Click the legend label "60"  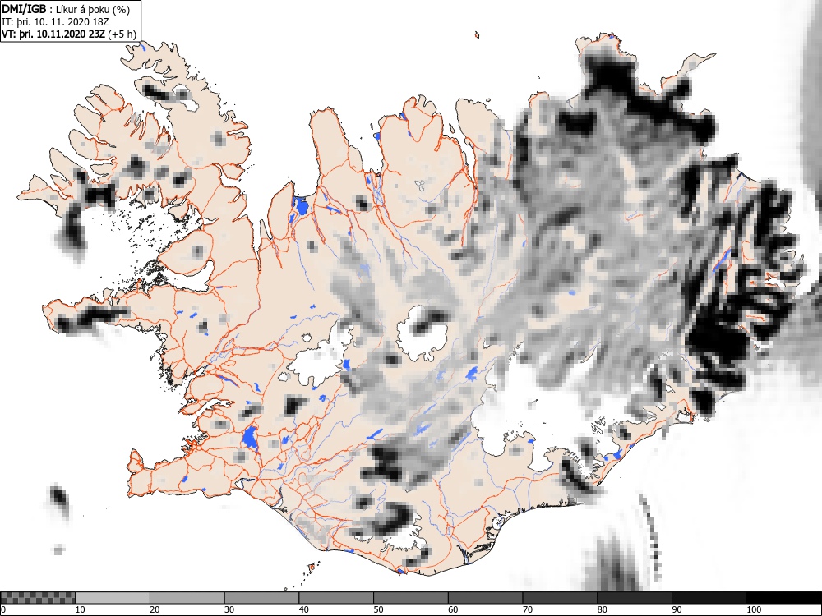pyautogui.click(x=453, y=609)
